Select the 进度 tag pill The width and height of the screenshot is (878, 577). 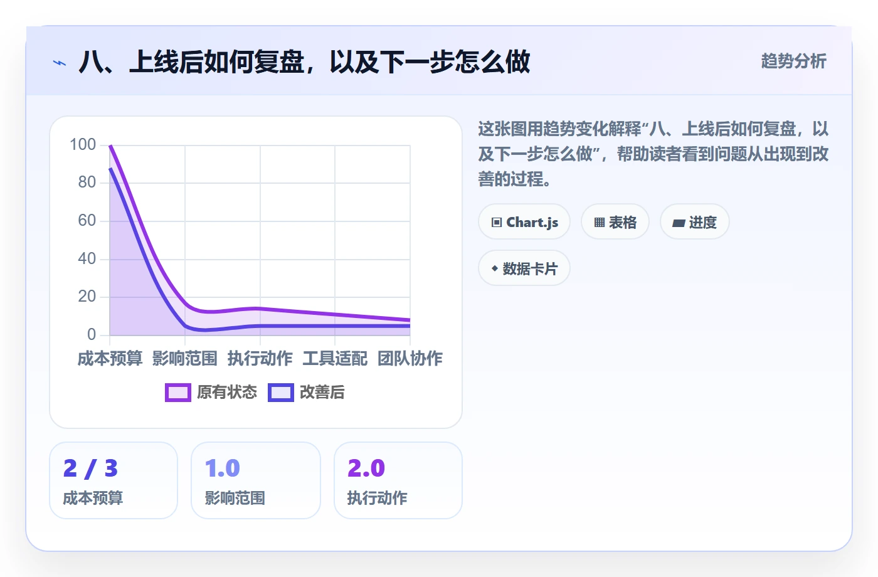[695, 222]
